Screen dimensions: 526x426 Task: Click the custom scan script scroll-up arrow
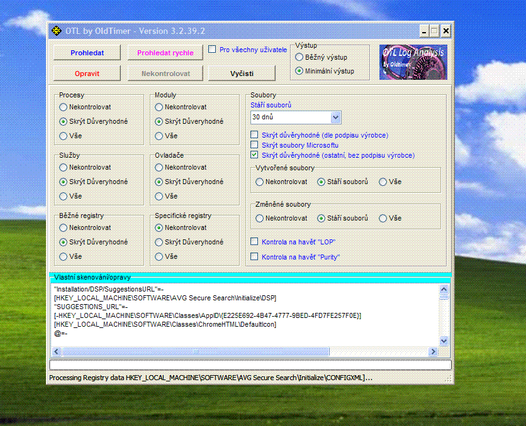(444, 289)
